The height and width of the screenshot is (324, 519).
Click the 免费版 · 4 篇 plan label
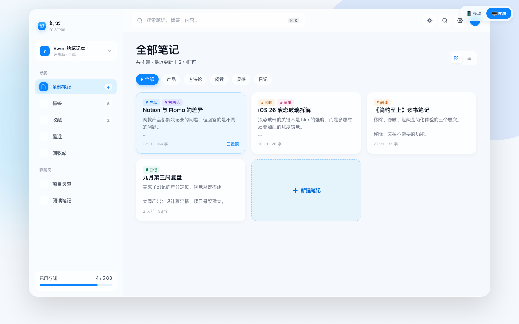click(x=65, y=54)
